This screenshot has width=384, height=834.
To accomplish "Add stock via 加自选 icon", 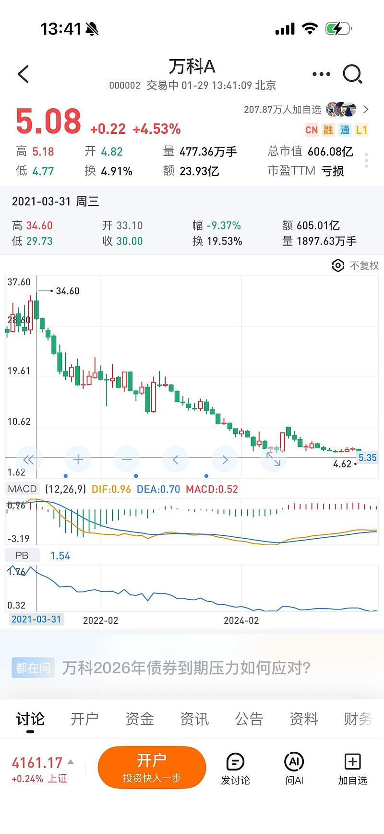I will [x=352, y=769].
